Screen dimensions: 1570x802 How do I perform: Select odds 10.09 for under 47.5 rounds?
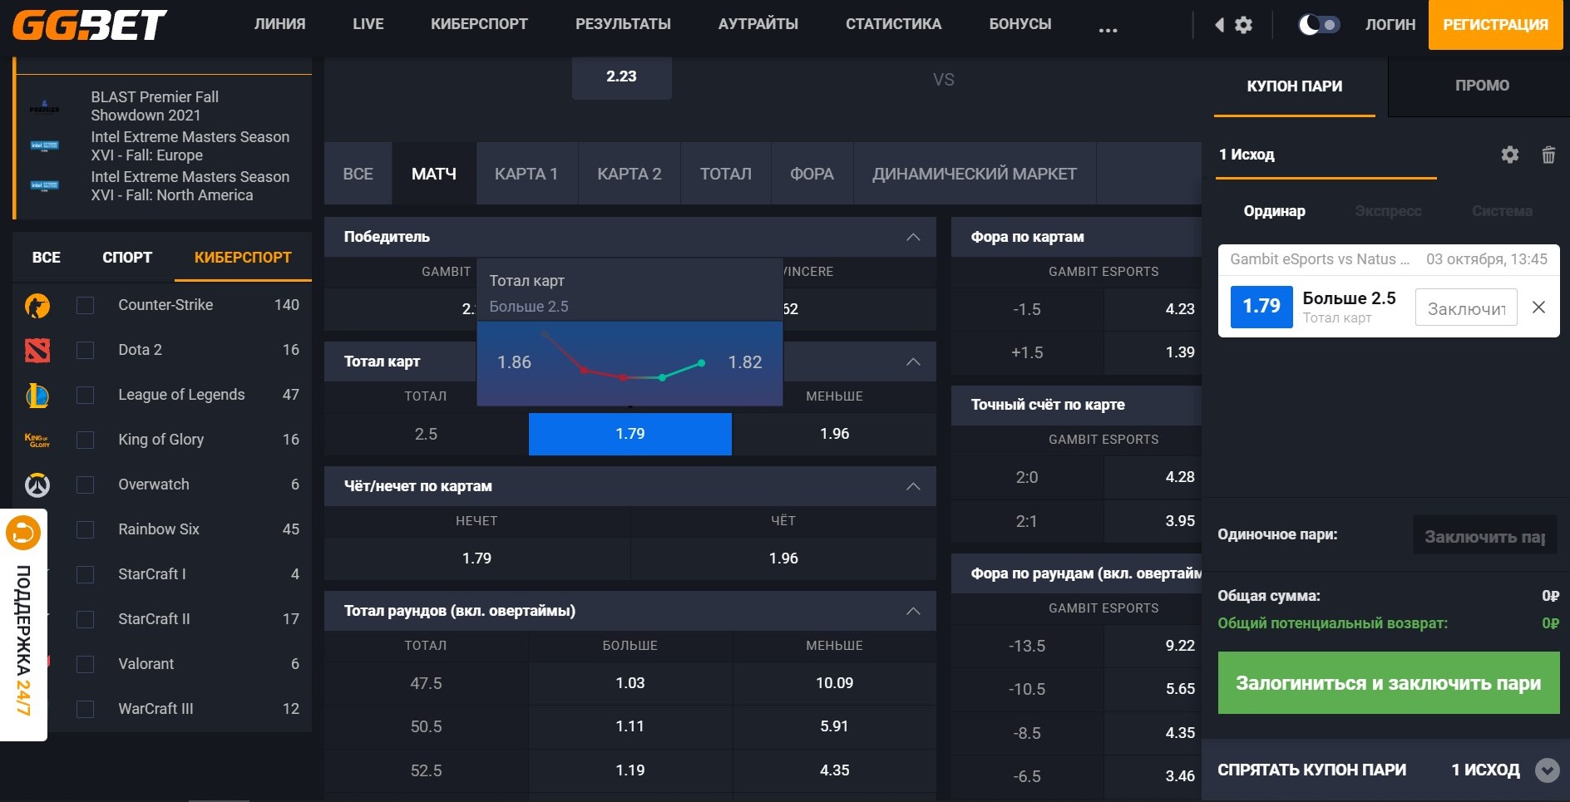coord(834,683)
